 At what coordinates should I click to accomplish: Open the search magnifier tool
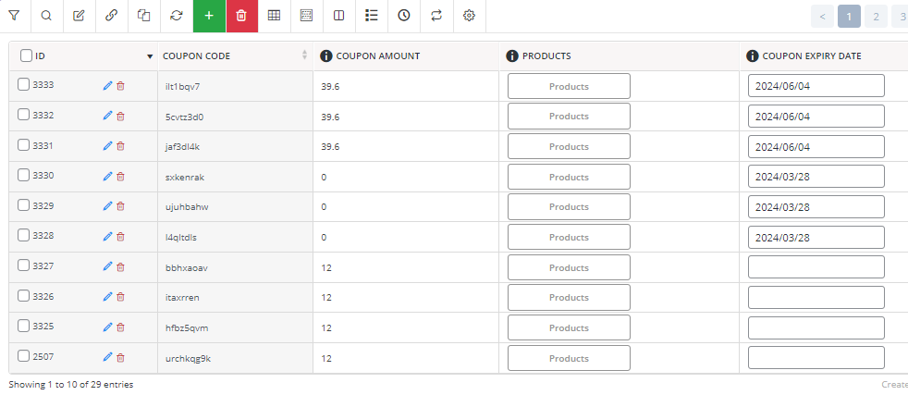(46, 17)
